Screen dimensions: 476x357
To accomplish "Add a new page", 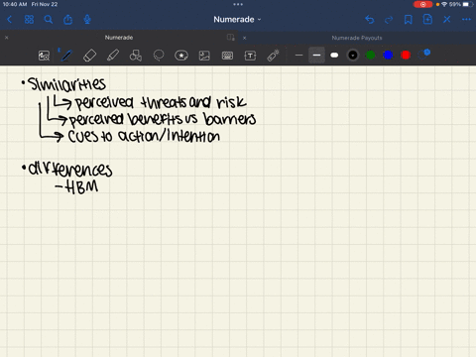I will [427, 20].
